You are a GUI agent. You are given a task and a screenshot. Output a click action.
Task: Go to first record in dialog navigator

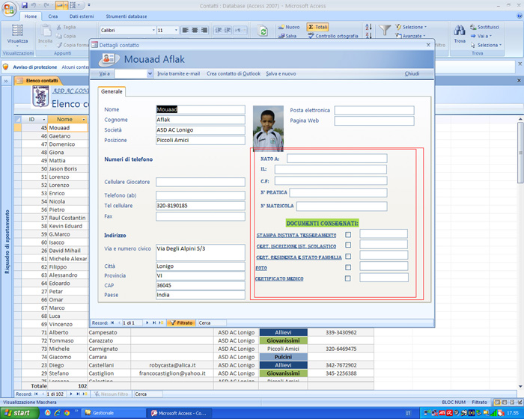[x=112, y=322]
